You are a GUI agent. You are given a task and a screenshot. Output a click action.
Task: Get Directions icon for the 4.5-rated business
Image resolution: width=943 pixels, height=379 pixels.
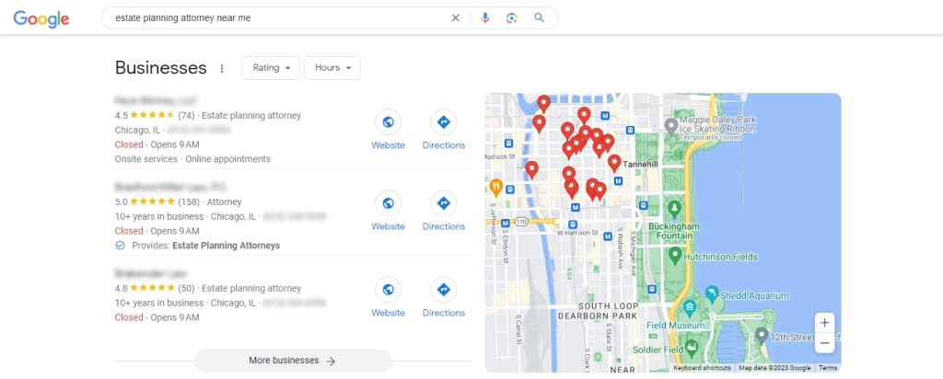(443, 122)
